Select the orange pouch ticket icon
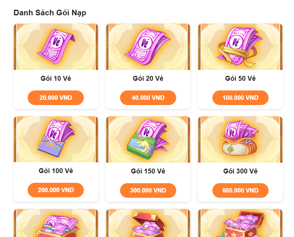Viewport: 294px width, 237px height. pos(241,139)
